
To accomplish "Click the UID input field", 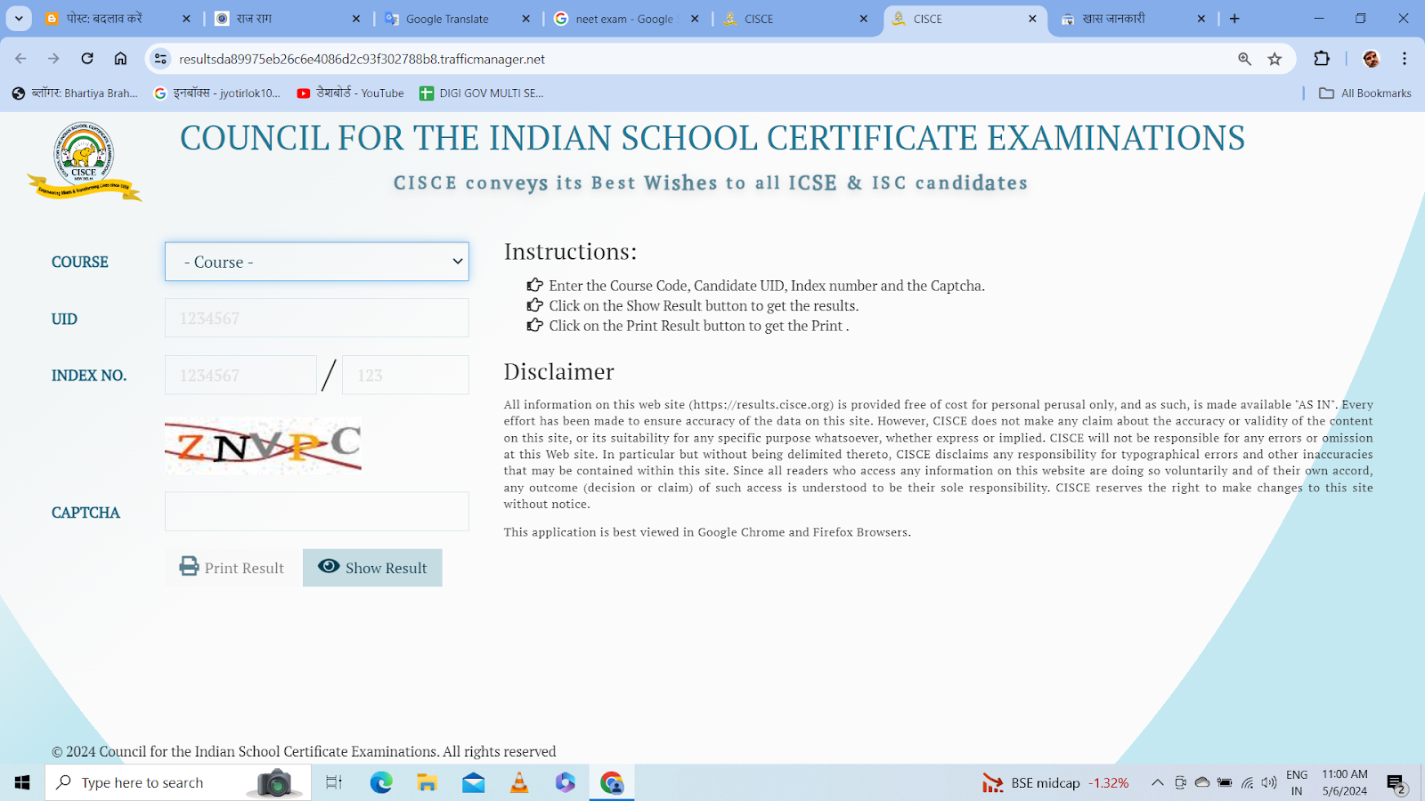I will point(316,318).
